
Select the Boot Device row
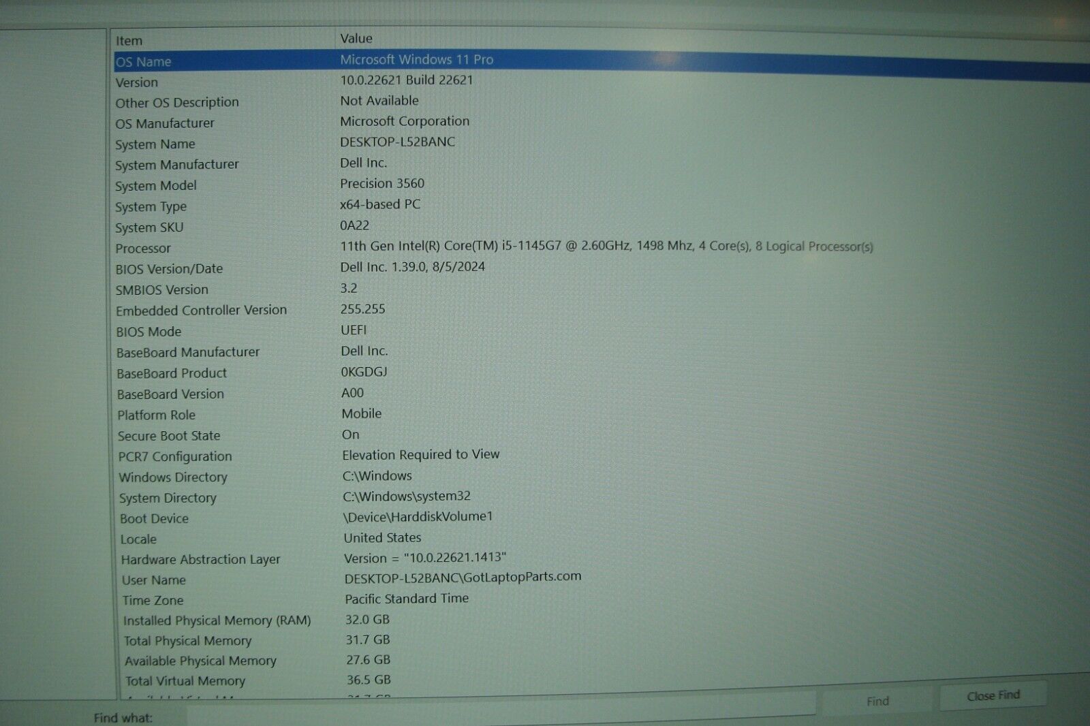pyautogui.click(x=272, y=518)
